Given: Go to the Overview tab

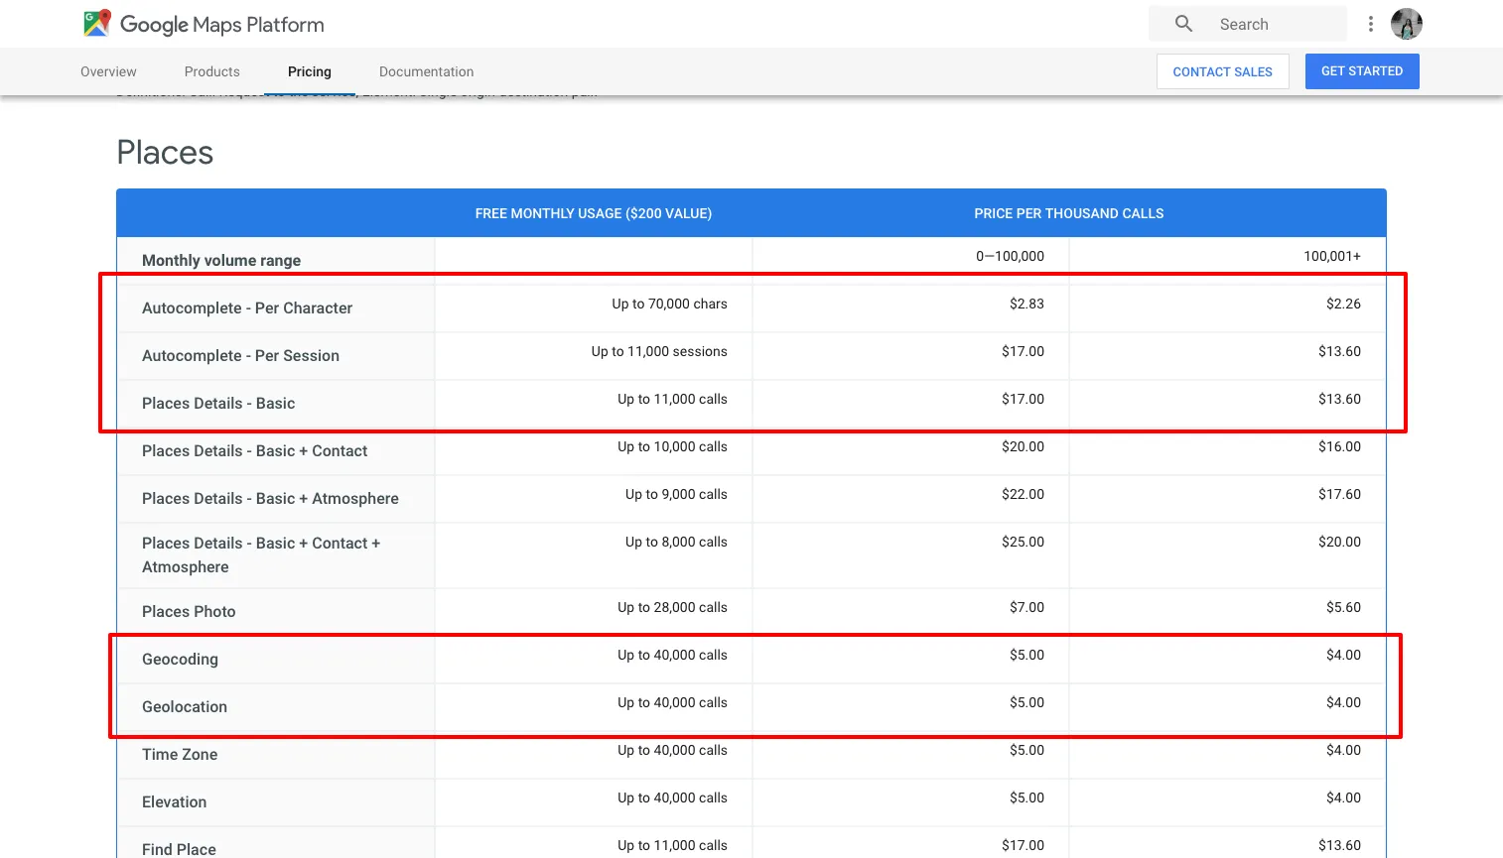Looking at the screenshot, I should click(x=108, y=71).
